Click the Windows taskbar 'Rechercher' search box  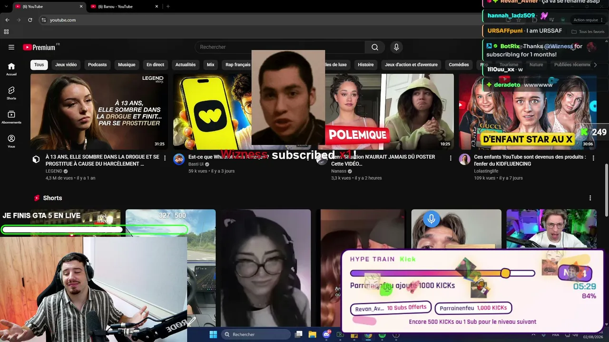click(x=256, y=334)
